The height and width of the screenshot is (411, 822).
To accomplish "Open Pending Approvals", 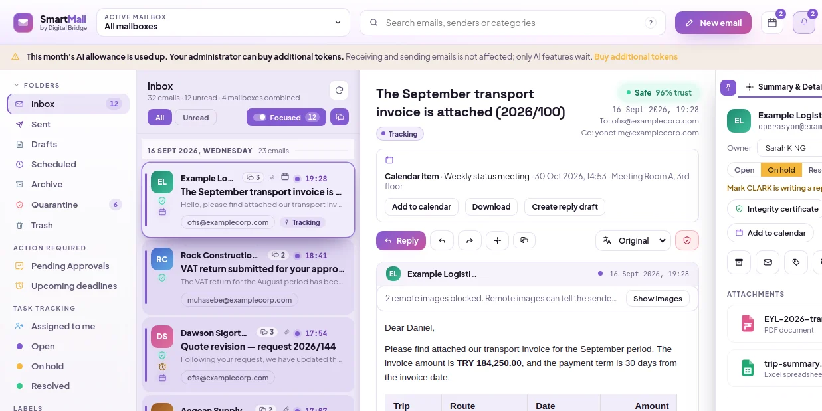I will tap(68, 266).
